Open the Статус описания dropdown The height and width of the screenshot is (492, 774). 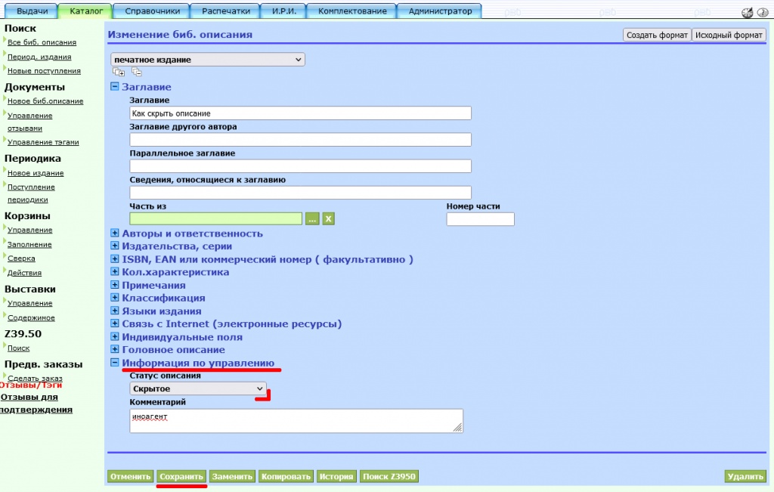[x=199, y=388]
